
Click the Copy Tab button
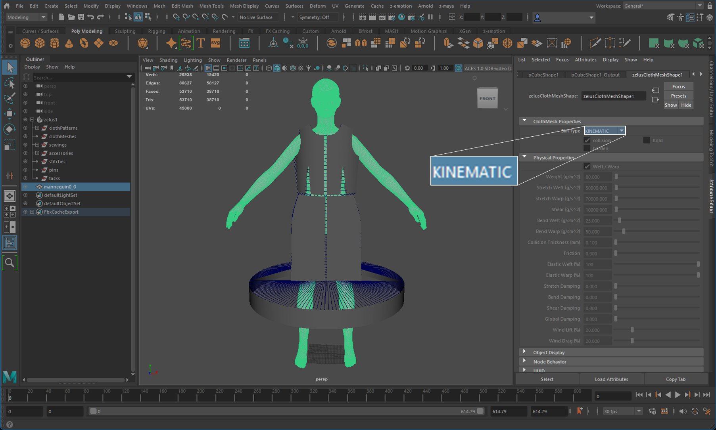tap(676, 379)
